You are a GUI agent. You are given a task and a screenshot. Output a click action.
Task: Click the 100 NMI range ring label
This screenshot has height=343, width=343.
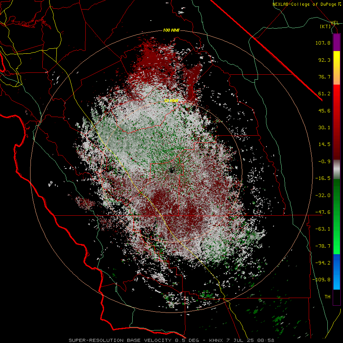point(171,30)
